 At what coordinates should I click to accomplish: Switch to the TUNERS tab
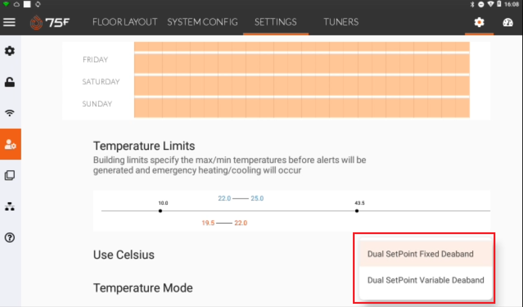click(341, 22)
